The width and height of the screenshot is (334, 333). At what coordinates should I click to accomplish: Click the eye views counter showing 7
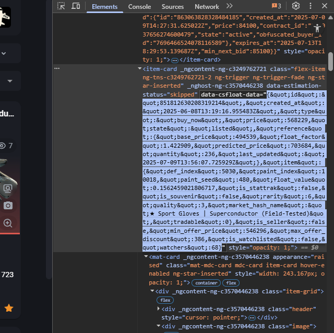click(x=6, y=146)
